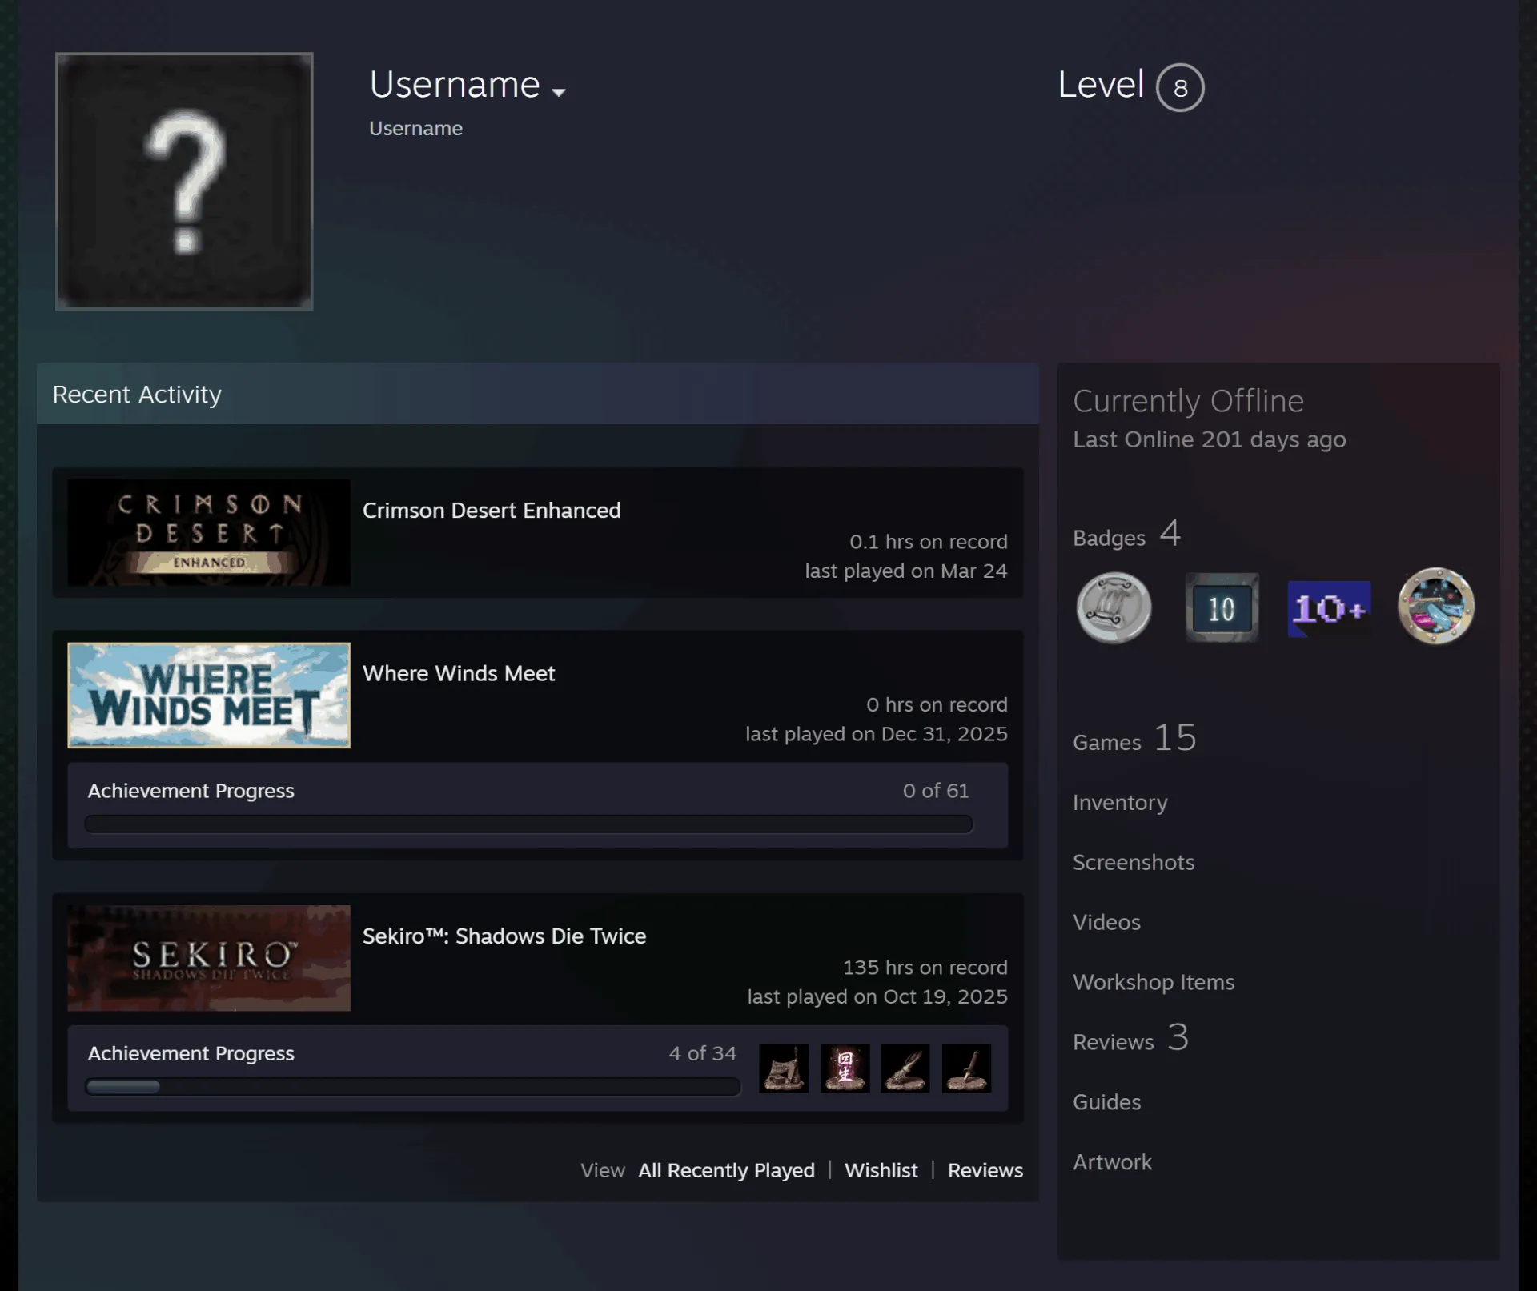
Task: Open the Wishlist link under Recent Activity
Action: [x=881, y=1170]
